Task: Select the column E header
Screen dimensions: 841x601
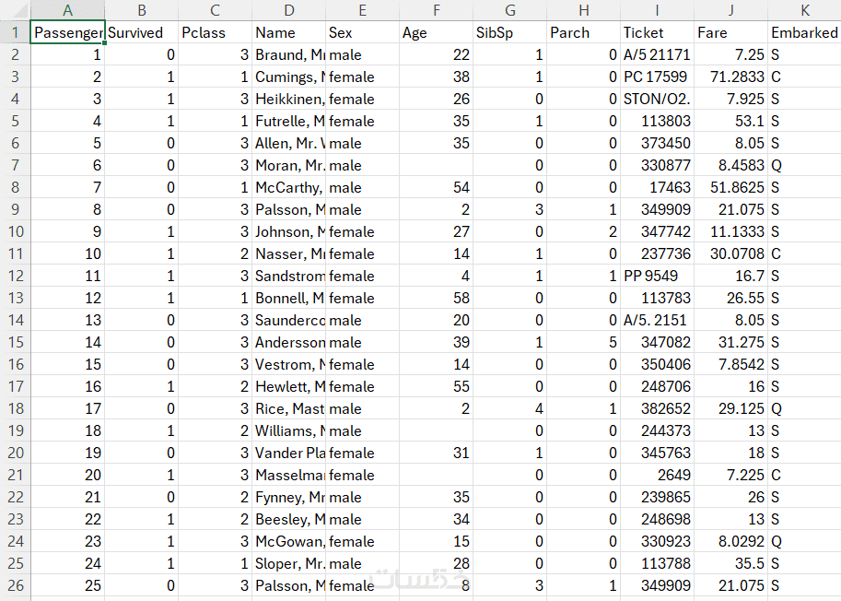Action: click(x=362, y=10)
